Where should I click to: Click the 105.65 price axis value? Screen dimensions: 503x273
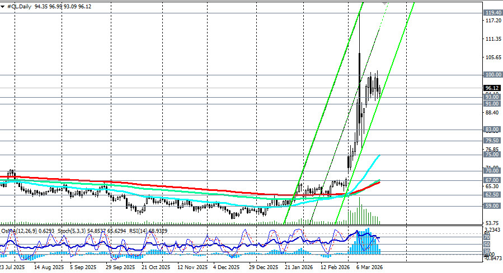pyautogui.click(x=493, y=58)
